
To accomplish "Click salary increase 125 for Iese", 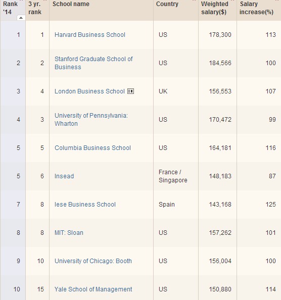I will (271, 205).
